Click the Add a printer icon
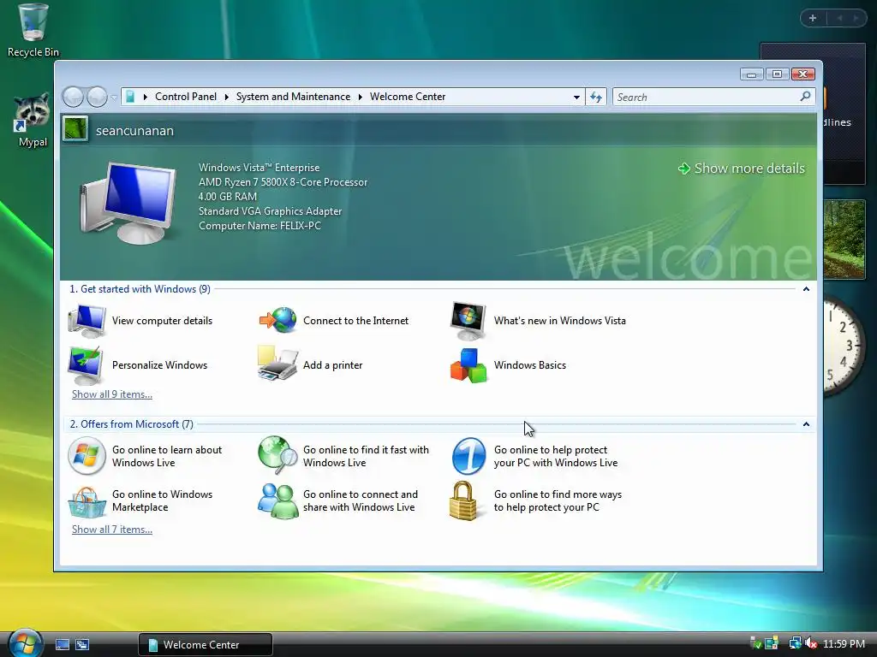The width and height of the screenshot is (877, 657). 277,364
